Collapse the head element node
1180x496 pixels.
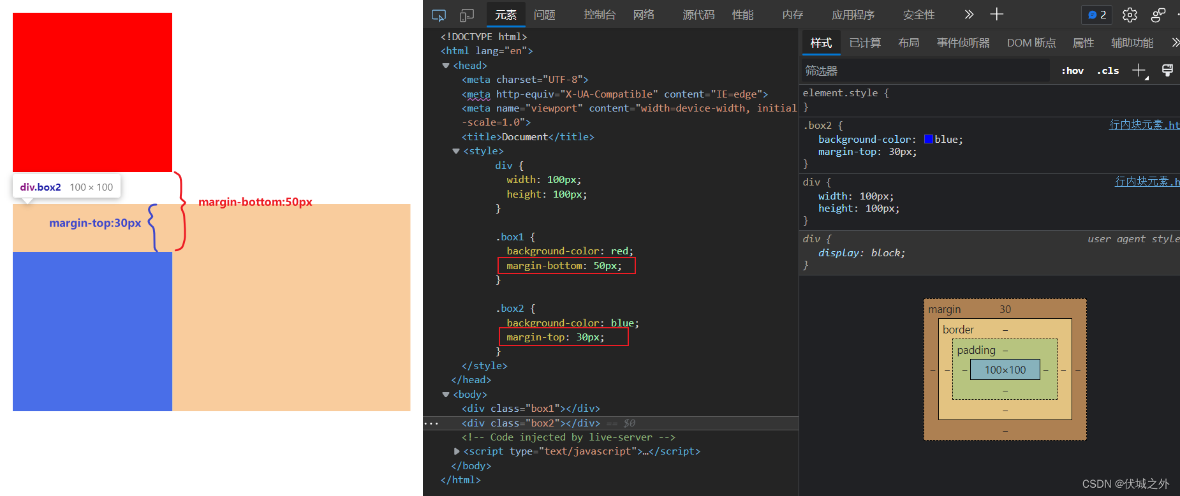coord(446,66)
